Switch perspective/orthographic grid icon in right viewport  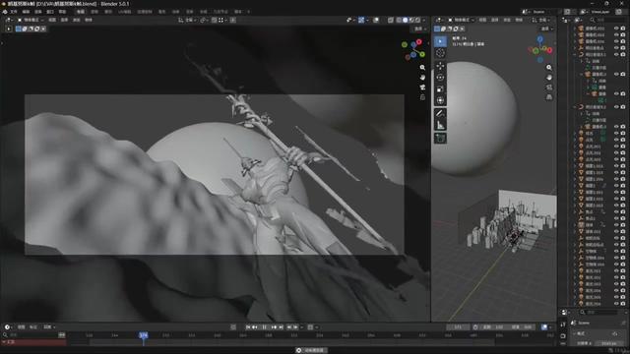click(549, 97)
